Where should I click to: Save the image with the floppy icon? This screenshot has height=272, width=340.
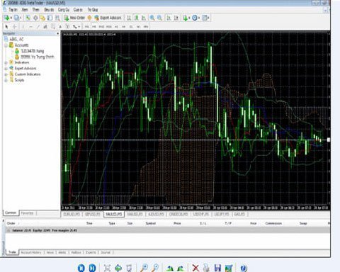[217, 268]
